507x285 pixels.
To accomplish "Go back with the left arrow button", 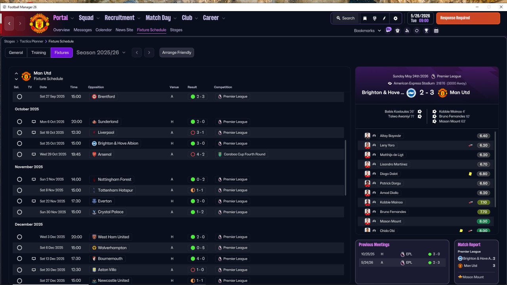I will click(x=10, y=24).
